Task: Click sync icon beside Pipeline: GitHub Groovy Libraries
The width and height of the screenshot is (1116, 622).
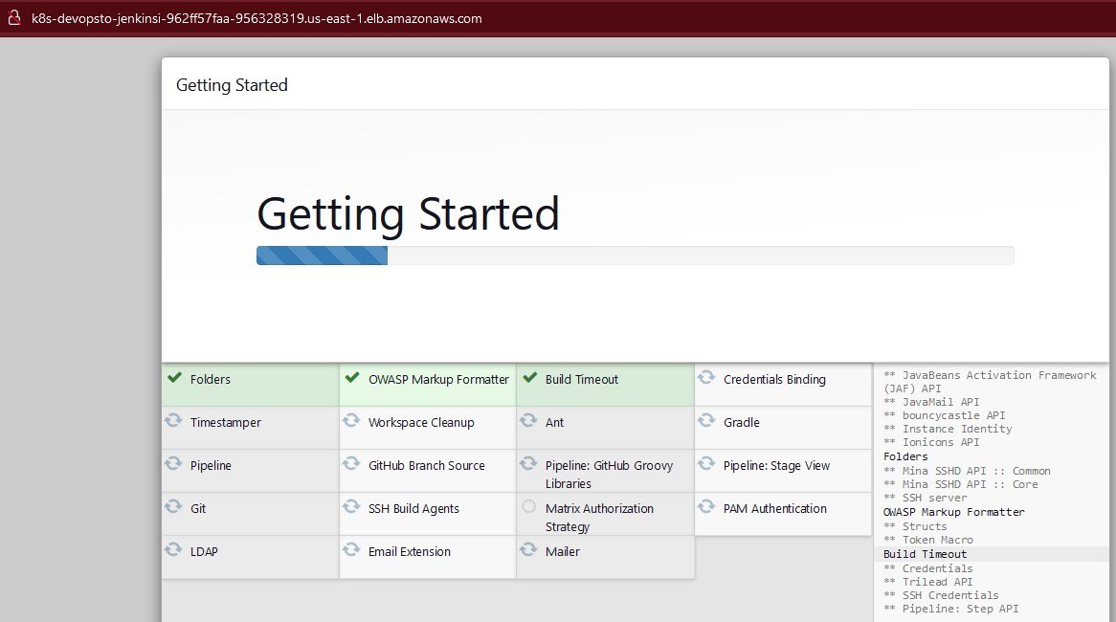Action: point(528,464)
